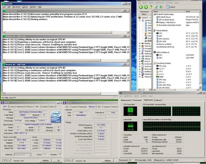Click the Task Manager CPU usage gauge
This screenshot has height=164, width=206.
(x=130, y=111)
